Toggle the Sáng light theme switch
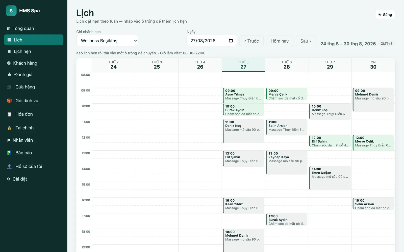The height and width of the screenshot is (252, 404). pos(385,15)
